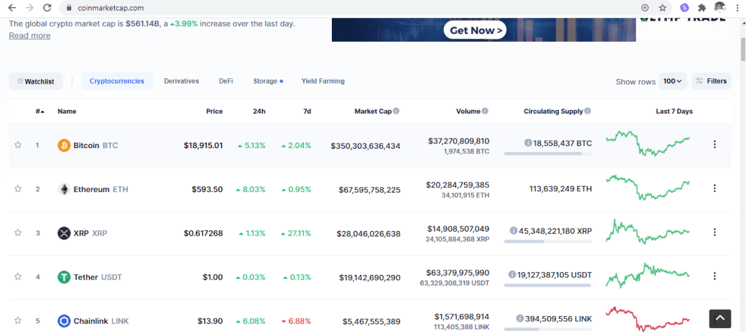Click the Get Now banner button

pyautogui.click(x=475, y=31)
